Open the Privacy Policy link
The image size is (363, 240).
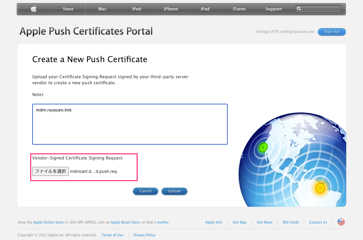coord(144,235)
